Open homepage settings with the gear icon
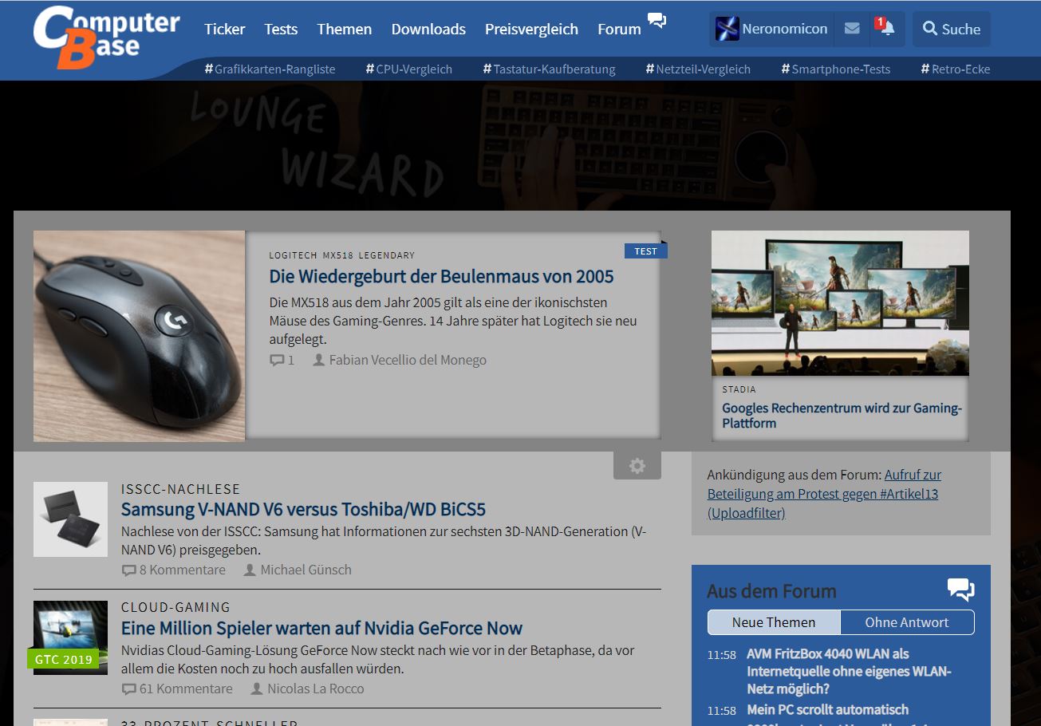The height and width of the screenshot is (726, 1041). (637, 466)
